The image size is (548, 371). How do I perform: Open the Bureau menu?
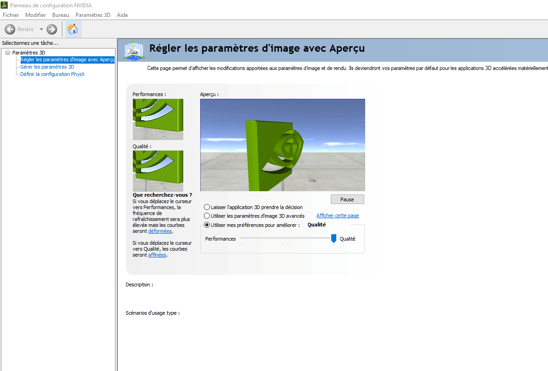(60, 15)
